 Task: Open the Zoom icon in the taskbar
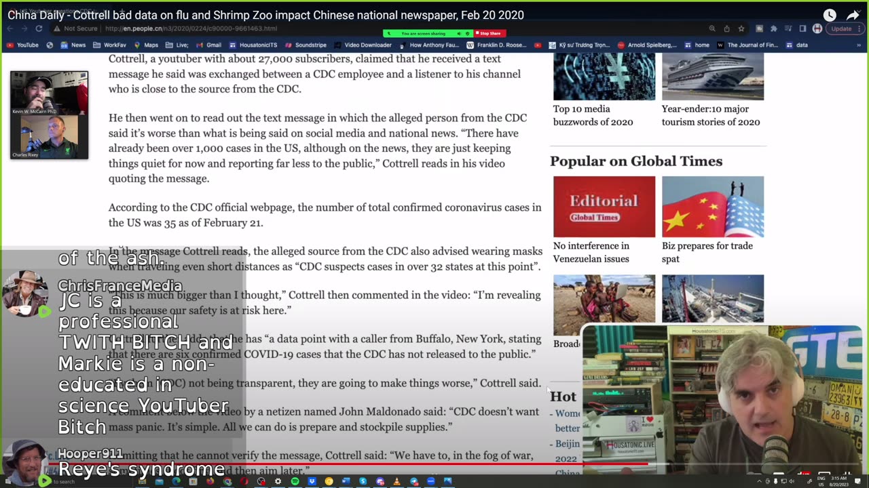point(430,481)
